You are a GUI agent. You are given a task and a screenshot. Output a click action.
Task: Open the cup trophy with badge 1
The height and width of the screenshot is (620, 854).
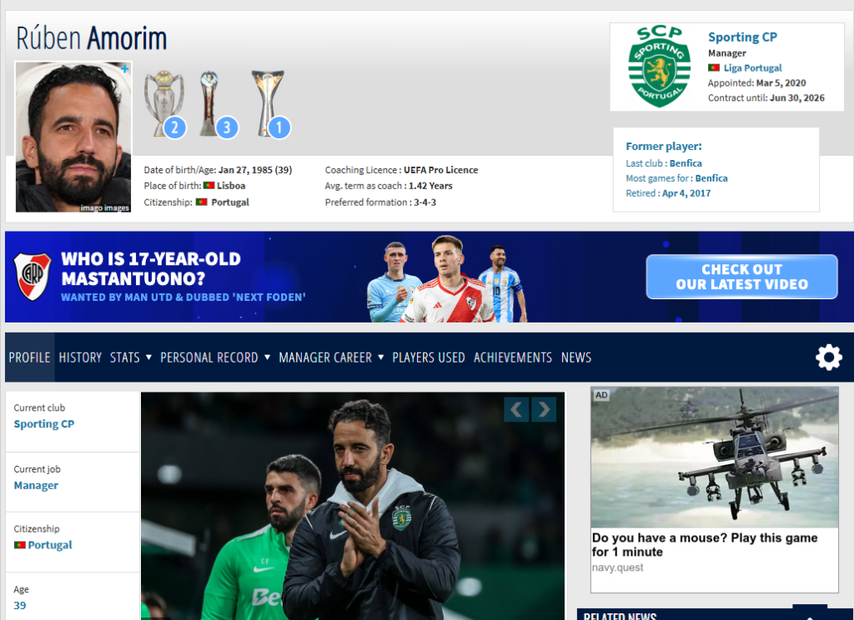pos(269,103)
